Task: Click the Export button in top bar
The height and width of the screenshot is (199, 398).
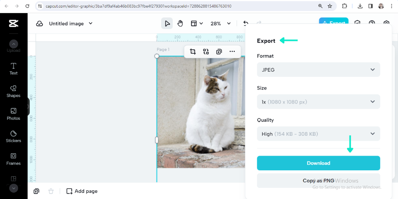Action: pyautogui.click(x=334, y=21)
